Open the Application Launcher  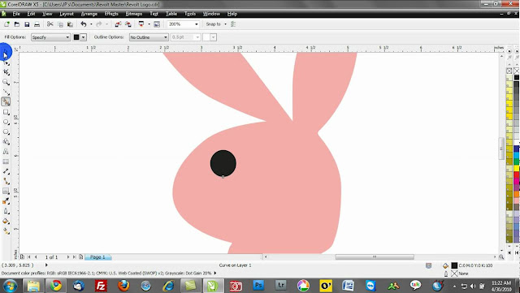click(141, 24)
